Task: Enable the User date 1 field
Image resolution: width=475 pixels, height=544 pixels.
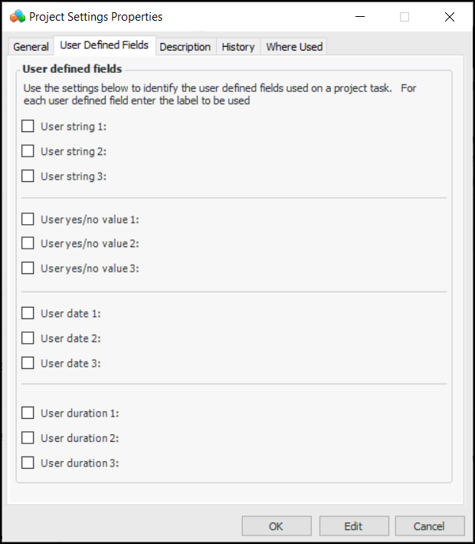Action: pos(28,313)
